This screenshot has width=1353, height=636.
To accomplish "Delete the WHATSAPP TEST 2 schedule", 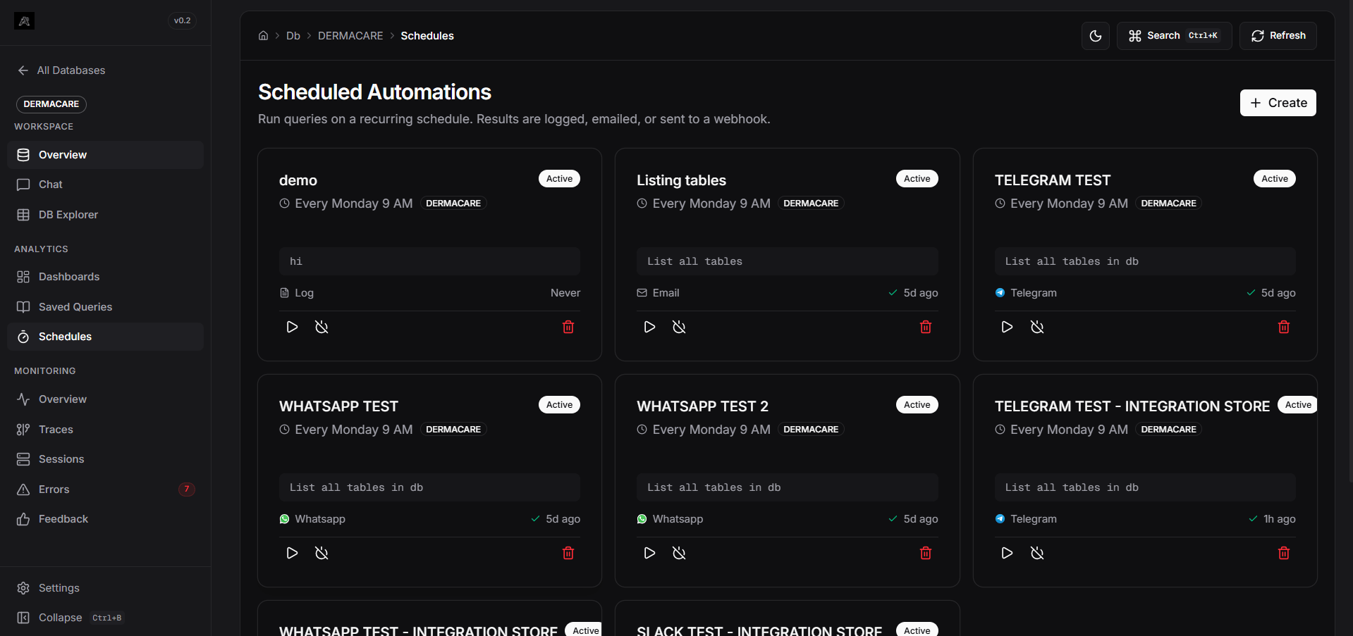I will (x=926, y=553).
